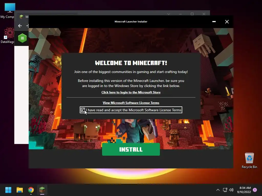This screenshot has width=262, height=196.
Task: Close the background window
Action: pos(204,14)
